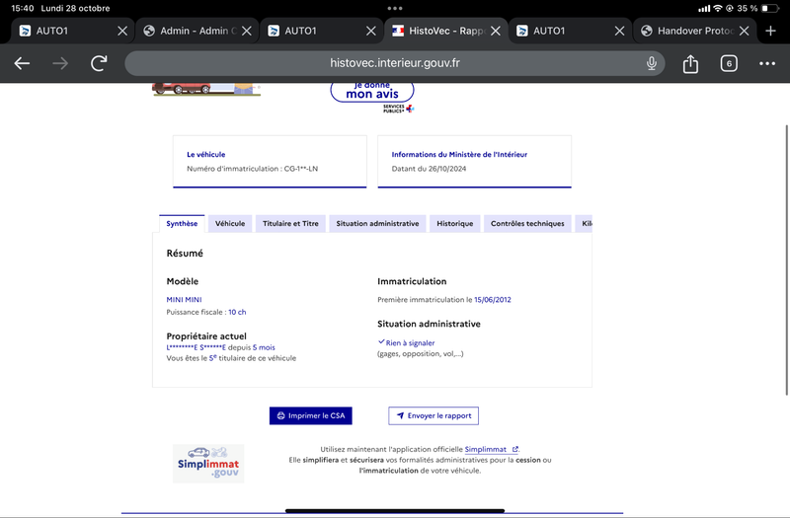
Task: Open the Situation administrative tab
Action: (x=377, y=224)
